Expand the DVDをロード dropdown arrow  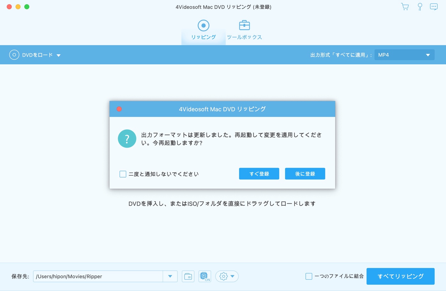click(x=59, y=55)
